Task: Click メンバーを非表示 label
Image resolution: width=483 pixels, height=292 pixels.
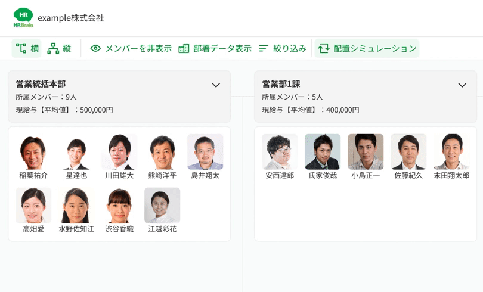Action: pyautogui.click(x=138, y=48)
